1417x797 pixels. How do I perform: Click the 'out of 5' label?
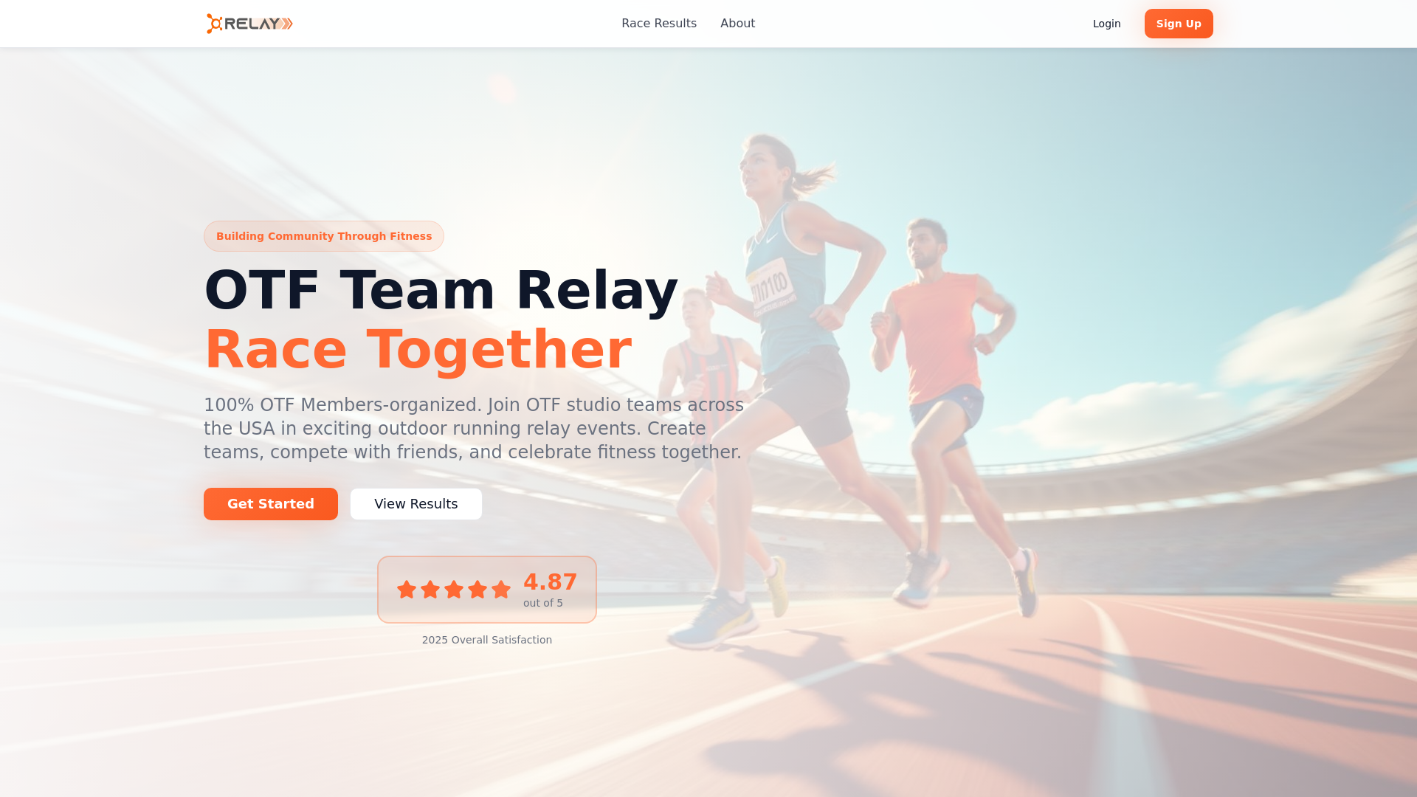click(x=543, y=603)
